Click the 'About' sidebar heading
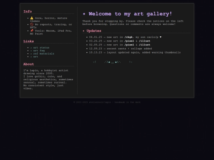This screenshot has height=160, width=214. pos(29,64)
